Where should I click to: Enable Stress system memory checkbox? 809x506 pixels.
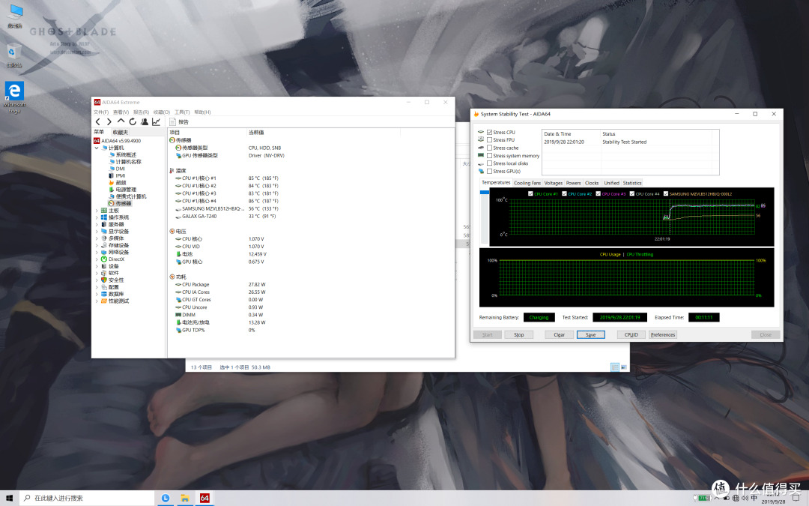pos(489,155)
